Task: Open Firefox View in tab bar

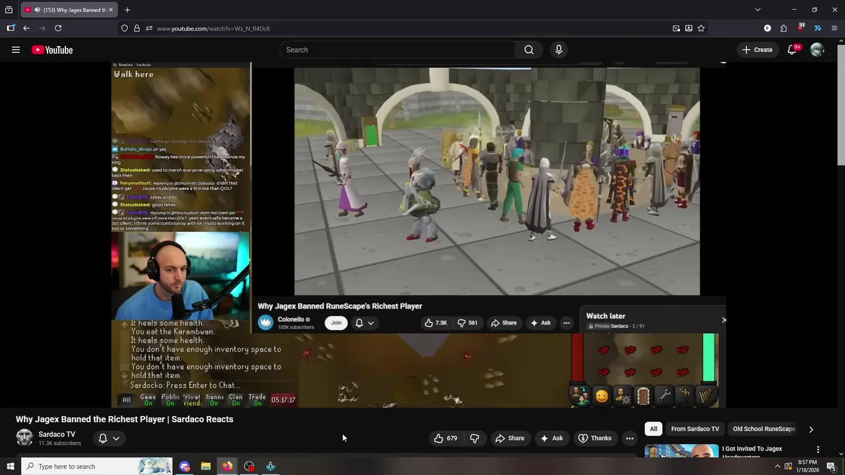Action: pyautogui.click(x=9, y=10)
